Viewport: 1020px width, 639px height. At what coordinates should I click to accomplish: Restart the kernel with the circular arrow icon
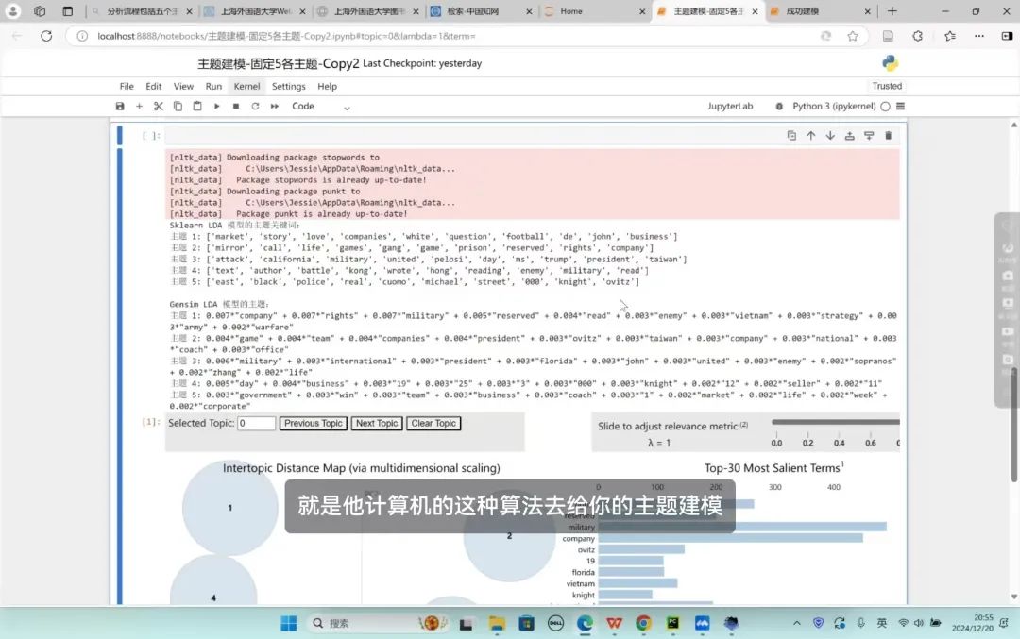tap(255, 107)
